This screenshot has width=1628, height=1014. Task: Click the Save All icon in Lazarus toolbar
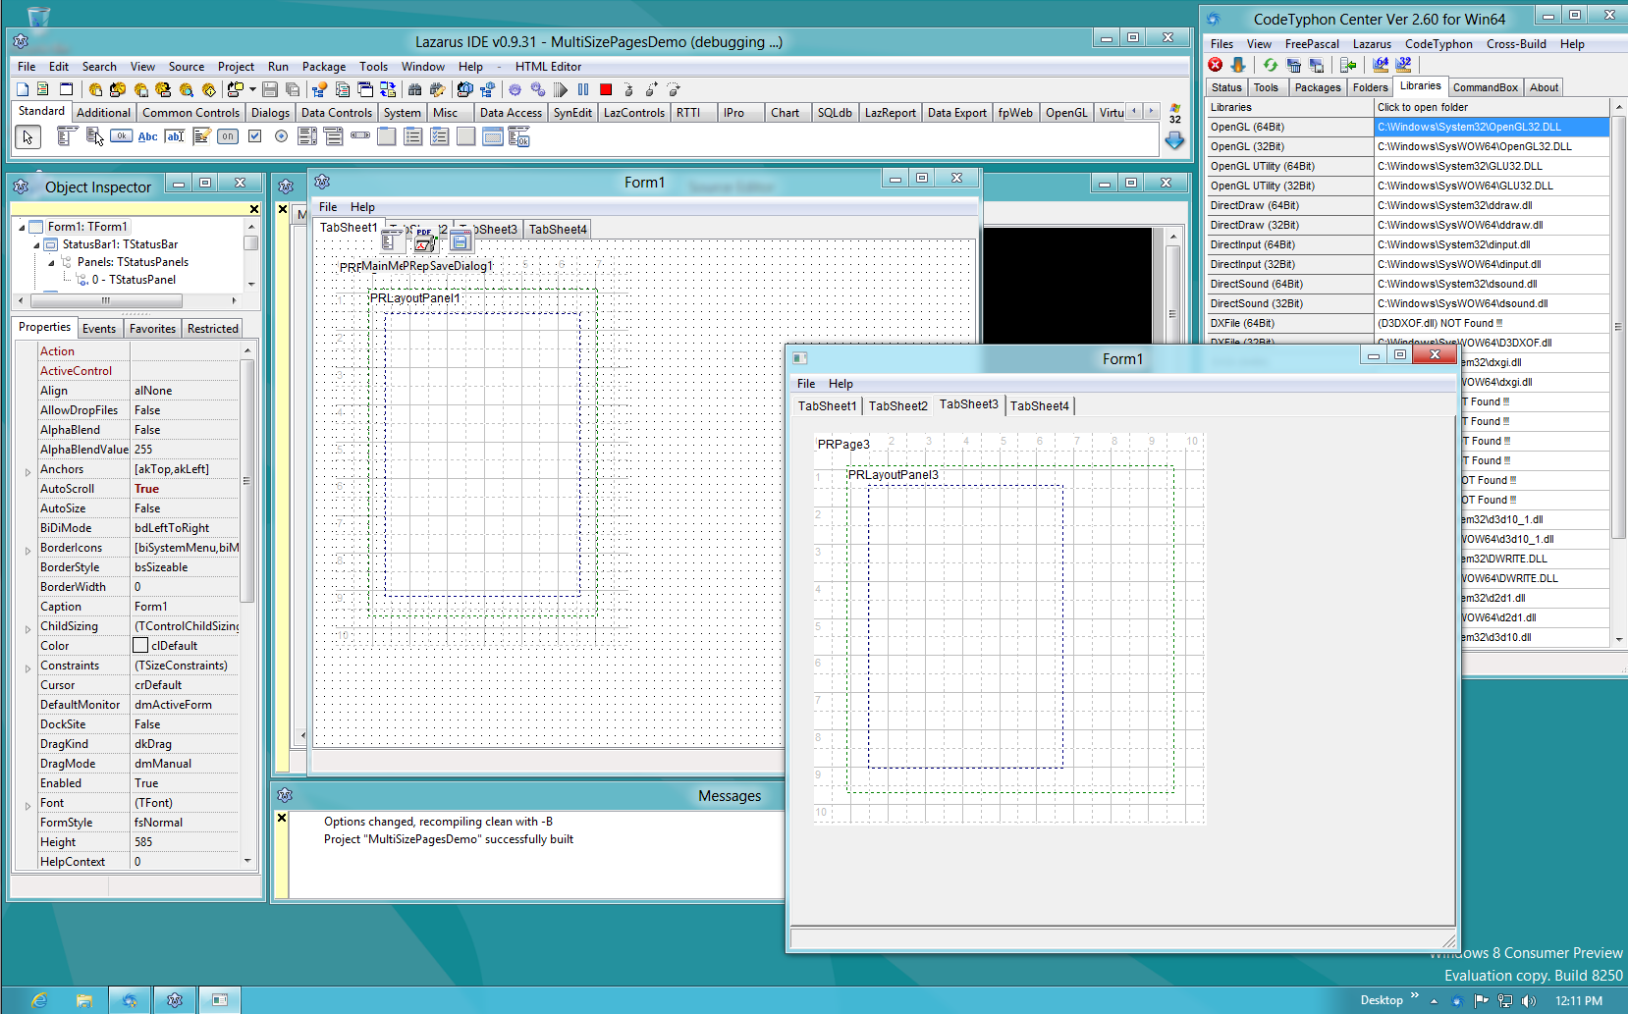(x=293, y=89)
